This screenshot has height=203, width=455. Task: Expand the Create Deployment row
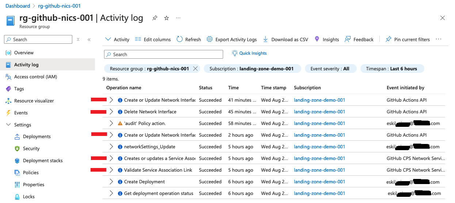[x=111, y=182]
